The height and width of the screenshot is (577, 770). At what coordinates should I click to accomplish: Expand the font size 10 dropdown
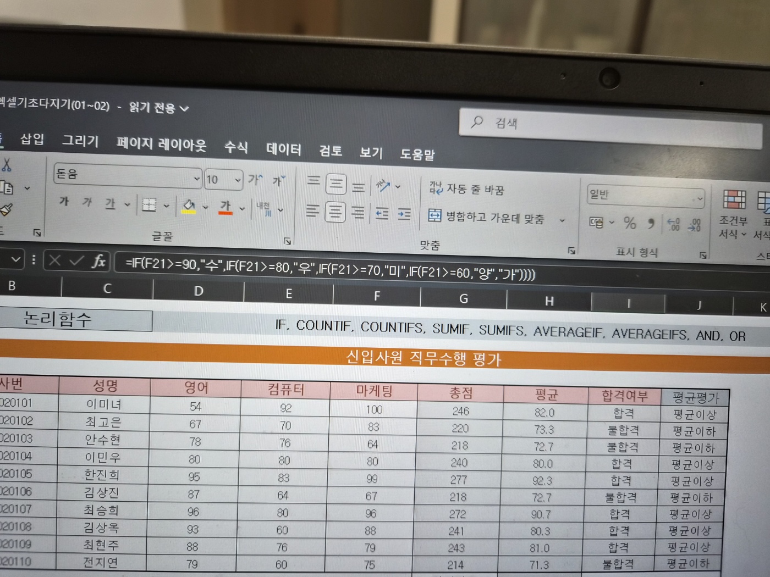[x=238, y=180]
